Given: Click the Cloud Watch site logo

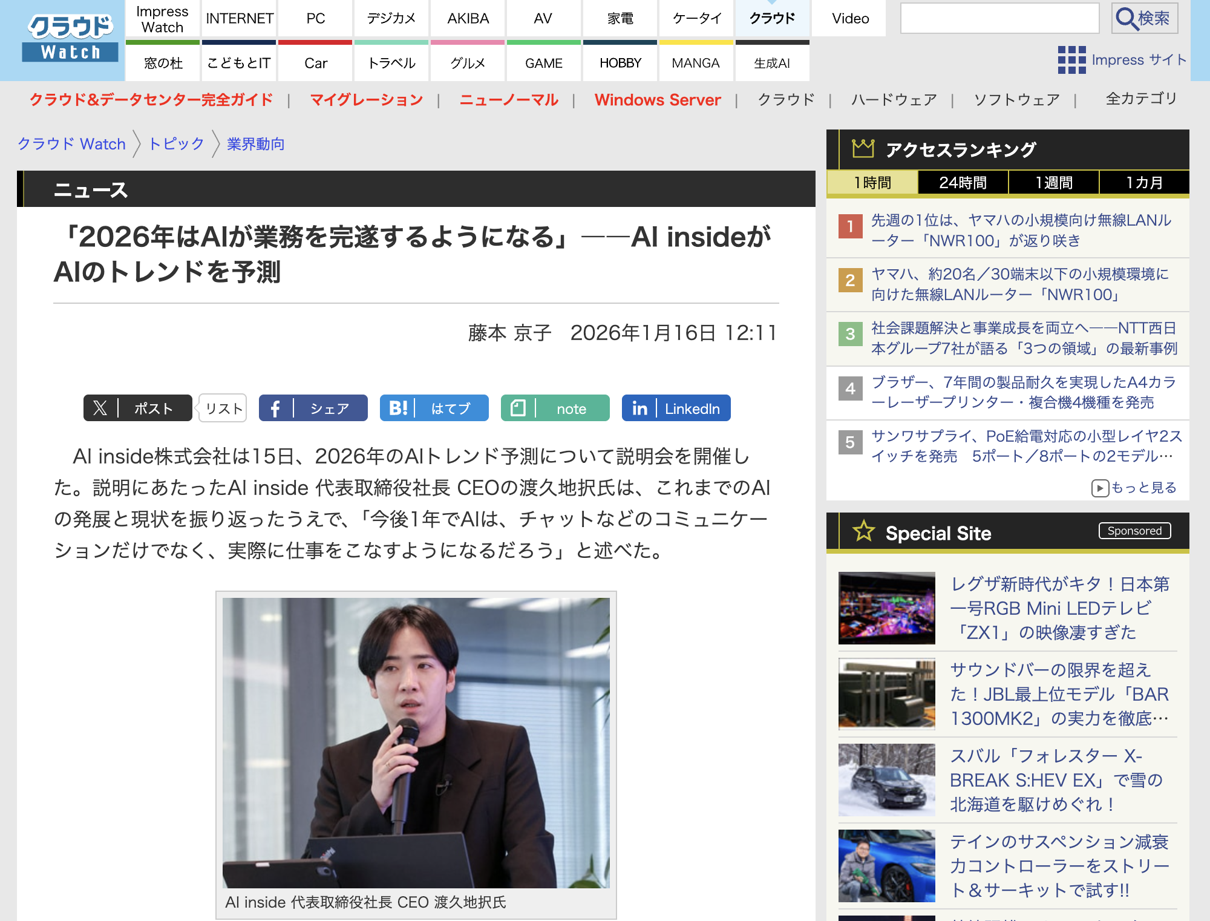Looking at the screenshot, I should tap(70, 38).
